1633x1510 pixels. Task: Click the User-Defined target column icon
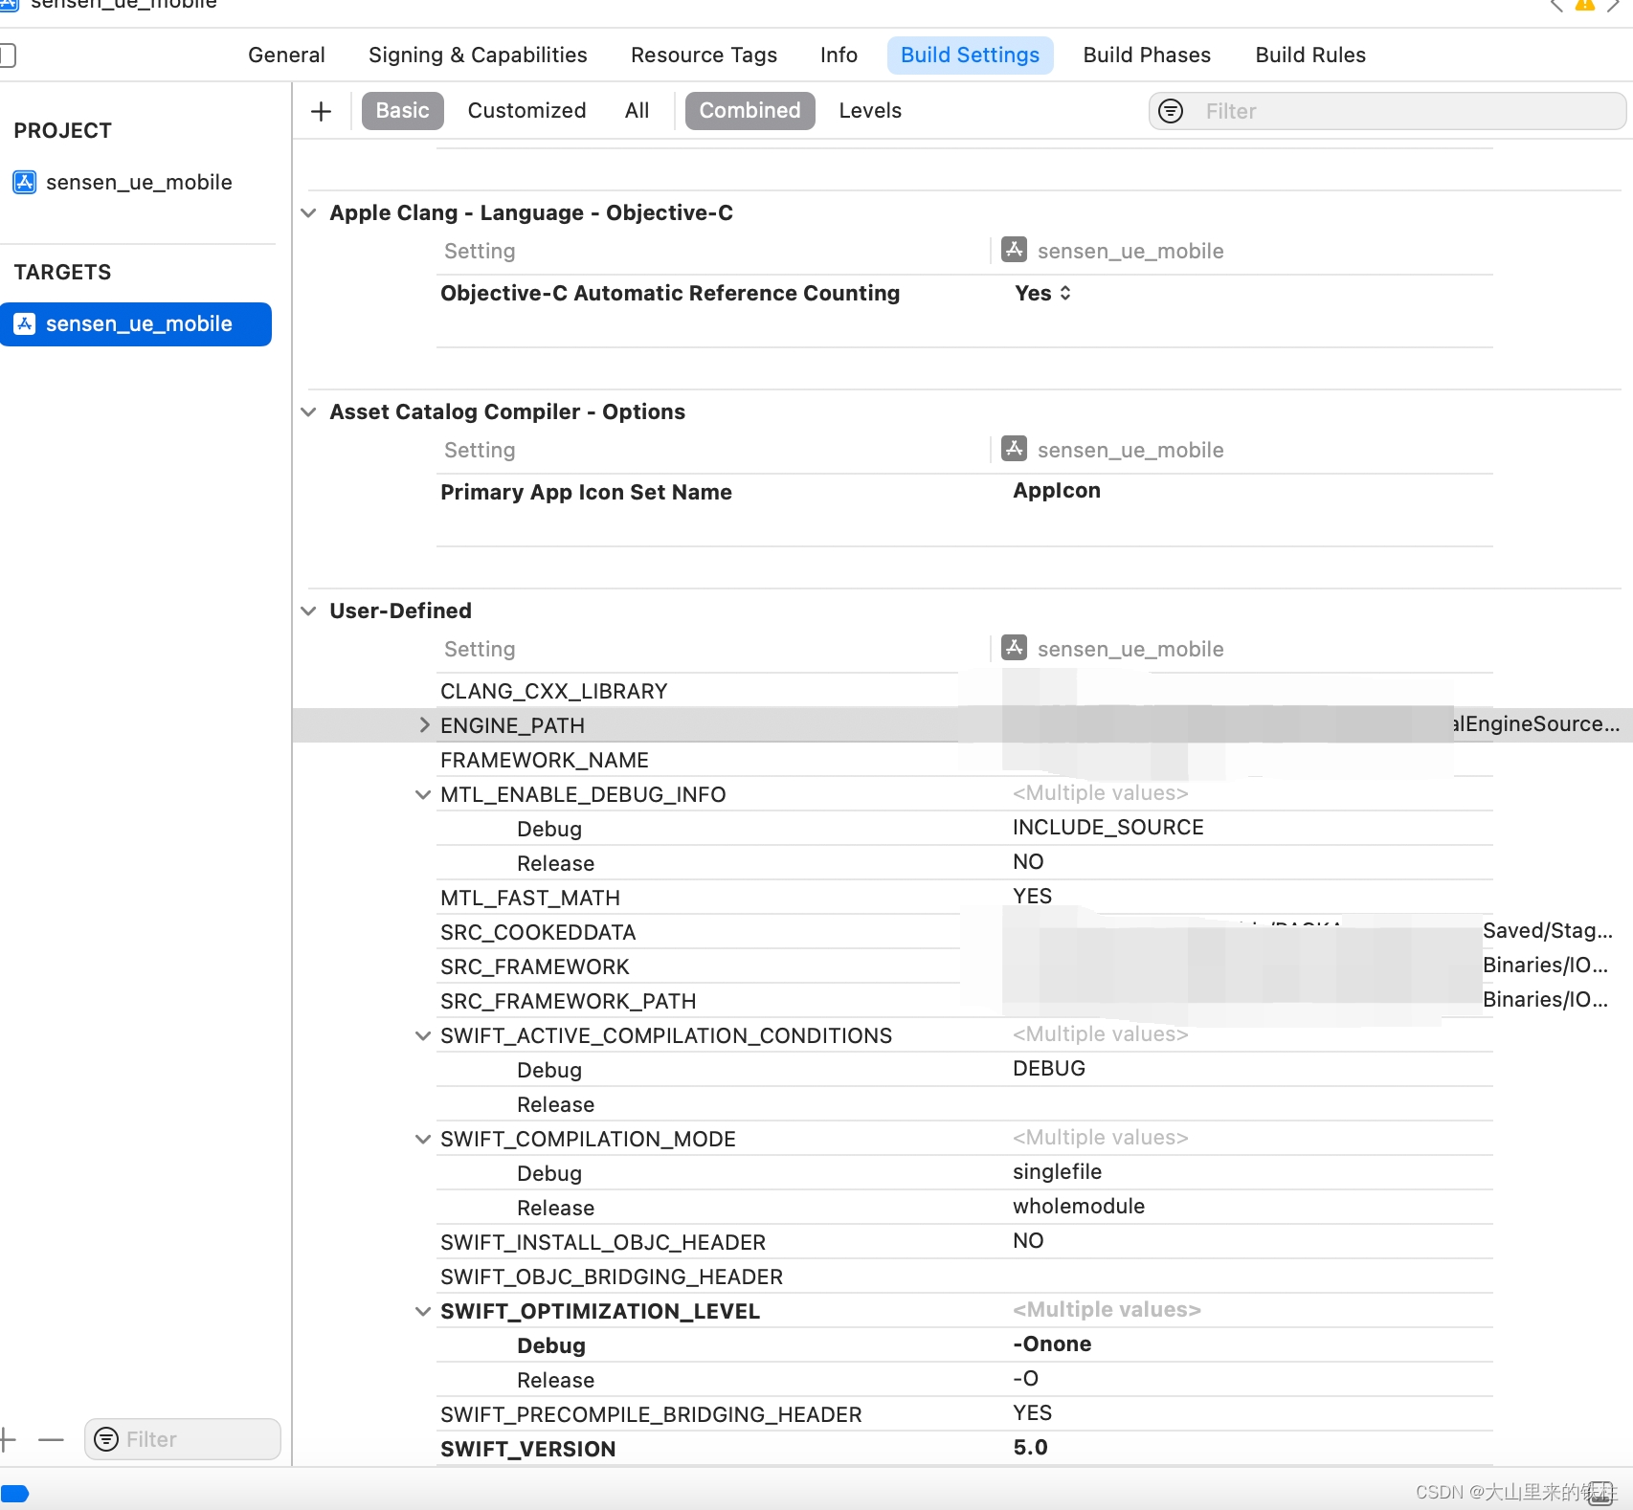(1015, 648)
